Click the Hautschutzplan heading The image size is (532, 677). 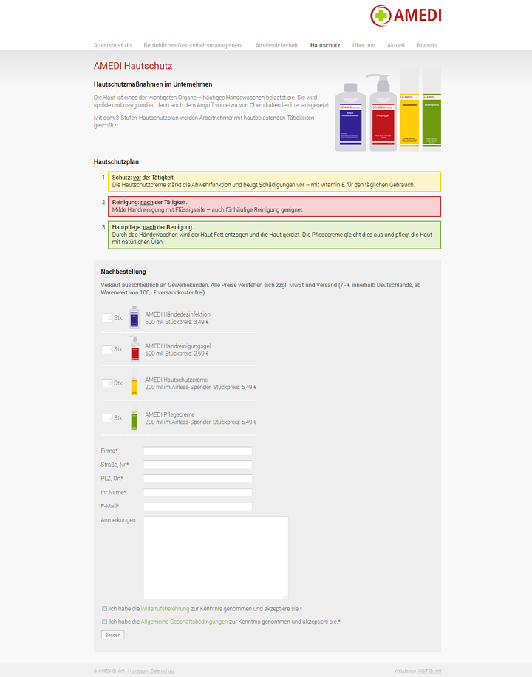pyautogui.click(x=117, y=161)
